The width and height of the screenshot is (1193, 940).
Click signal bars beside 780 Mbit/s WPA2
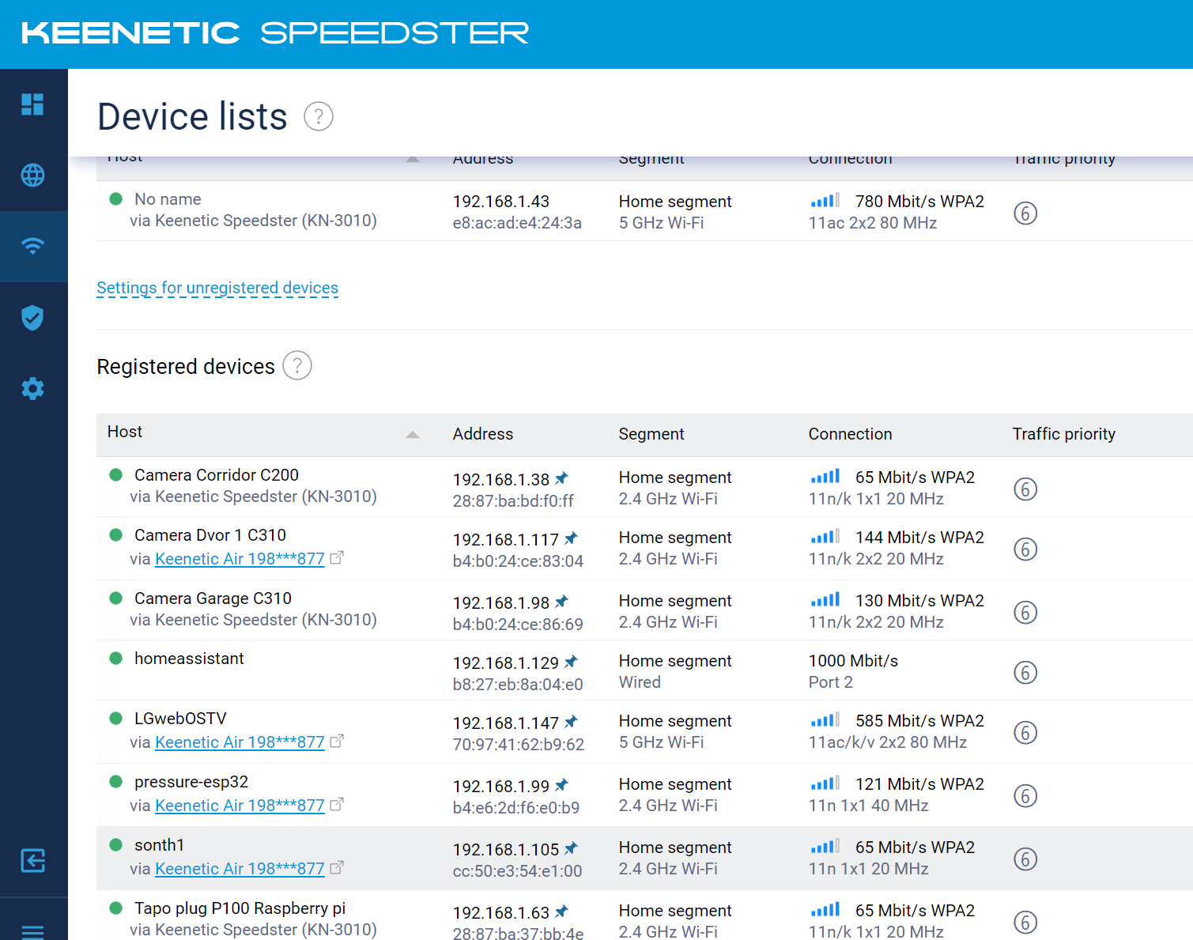(x=825, y=201)
